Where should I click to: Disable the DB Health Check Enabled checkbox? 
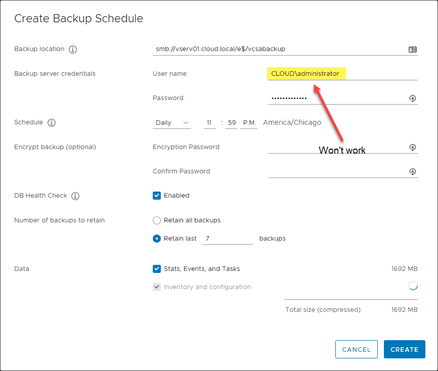point(157,196)
